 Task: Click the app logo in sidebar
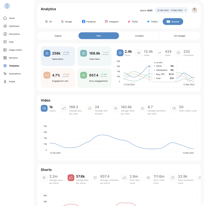(x=7, y=6)
